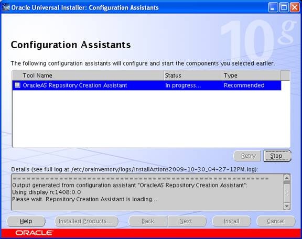302x239 pixels.
Task: Go Back to the previous step
Action: pos(148,221)
